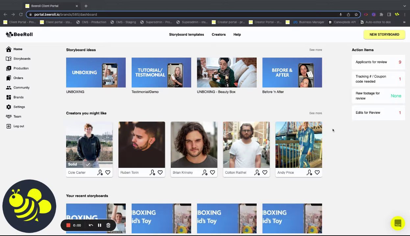Click Colton Raithel creator name
This screenshot has width=410, height=236.
[x=236, y=172]
